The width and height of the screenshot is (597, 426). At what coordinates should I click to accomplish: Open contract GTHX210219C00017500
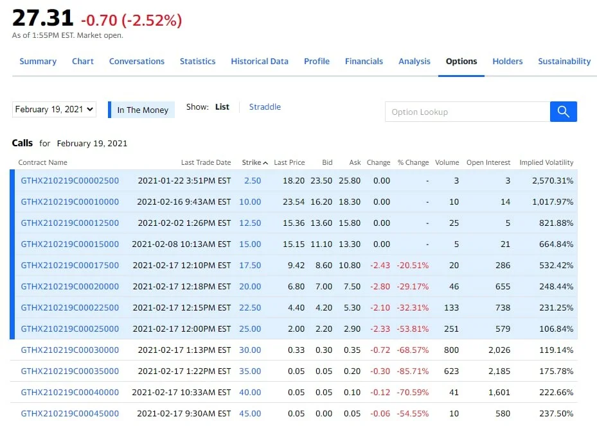point(69,265)
